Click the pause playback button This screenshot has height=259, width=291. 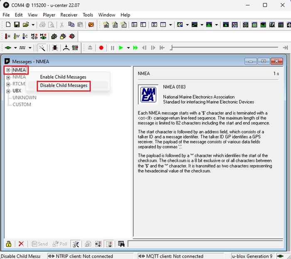(112, 48)
